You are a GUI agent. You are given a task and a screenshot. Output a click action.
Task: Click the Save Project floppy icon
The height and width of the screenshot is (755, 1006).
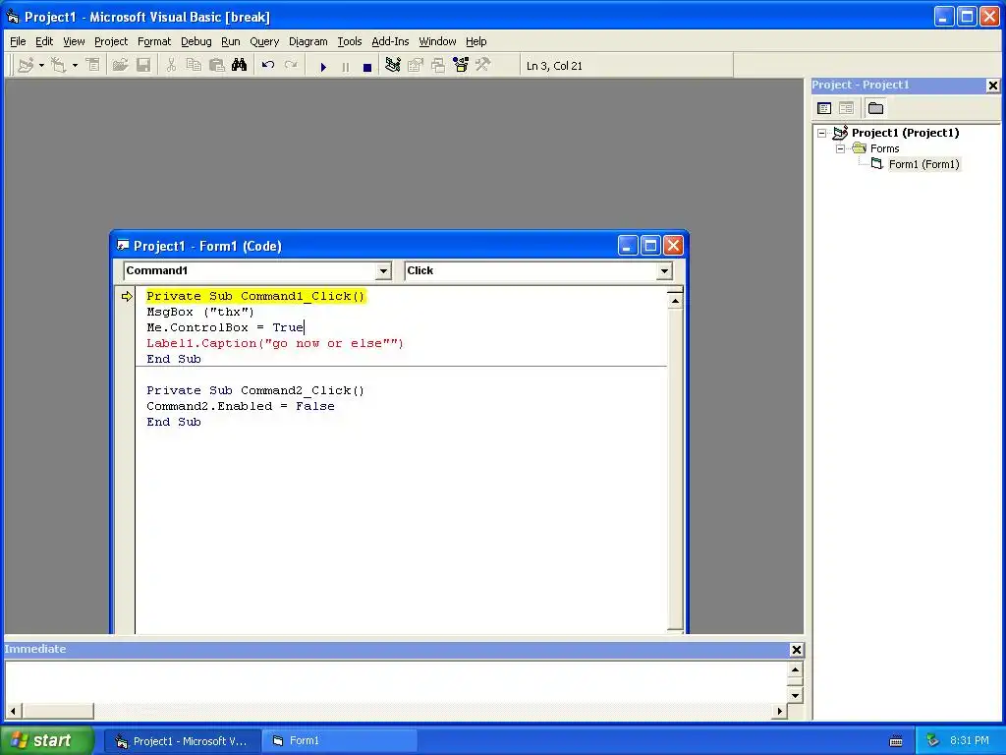pyautogui.click(x=143, y=65)
